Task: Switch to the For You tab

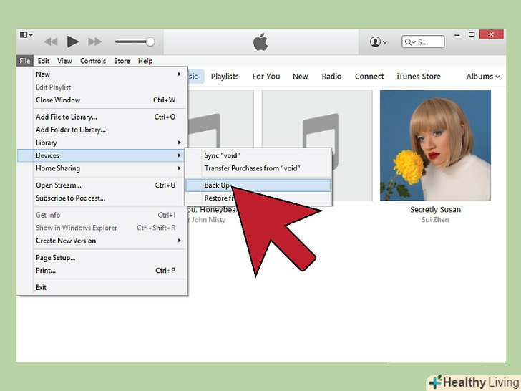Action: coord(266,77)
